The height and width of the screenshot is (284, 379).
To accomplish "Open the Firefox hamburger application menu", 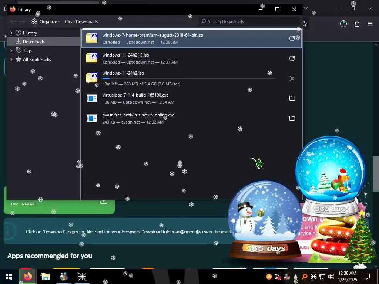I will click(x=370, y=24).
